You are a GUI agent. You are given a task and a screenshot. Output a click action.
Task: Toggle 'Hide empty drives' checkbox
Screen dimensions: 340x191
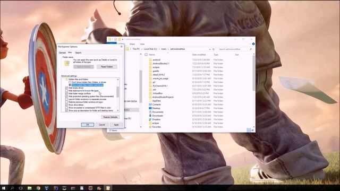[66, 88]
